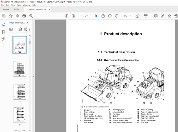The width and height of the screenshot is (178, 132).
Task: Click the 'Steering cylinder' legend entry
Action: click(119, 110)
